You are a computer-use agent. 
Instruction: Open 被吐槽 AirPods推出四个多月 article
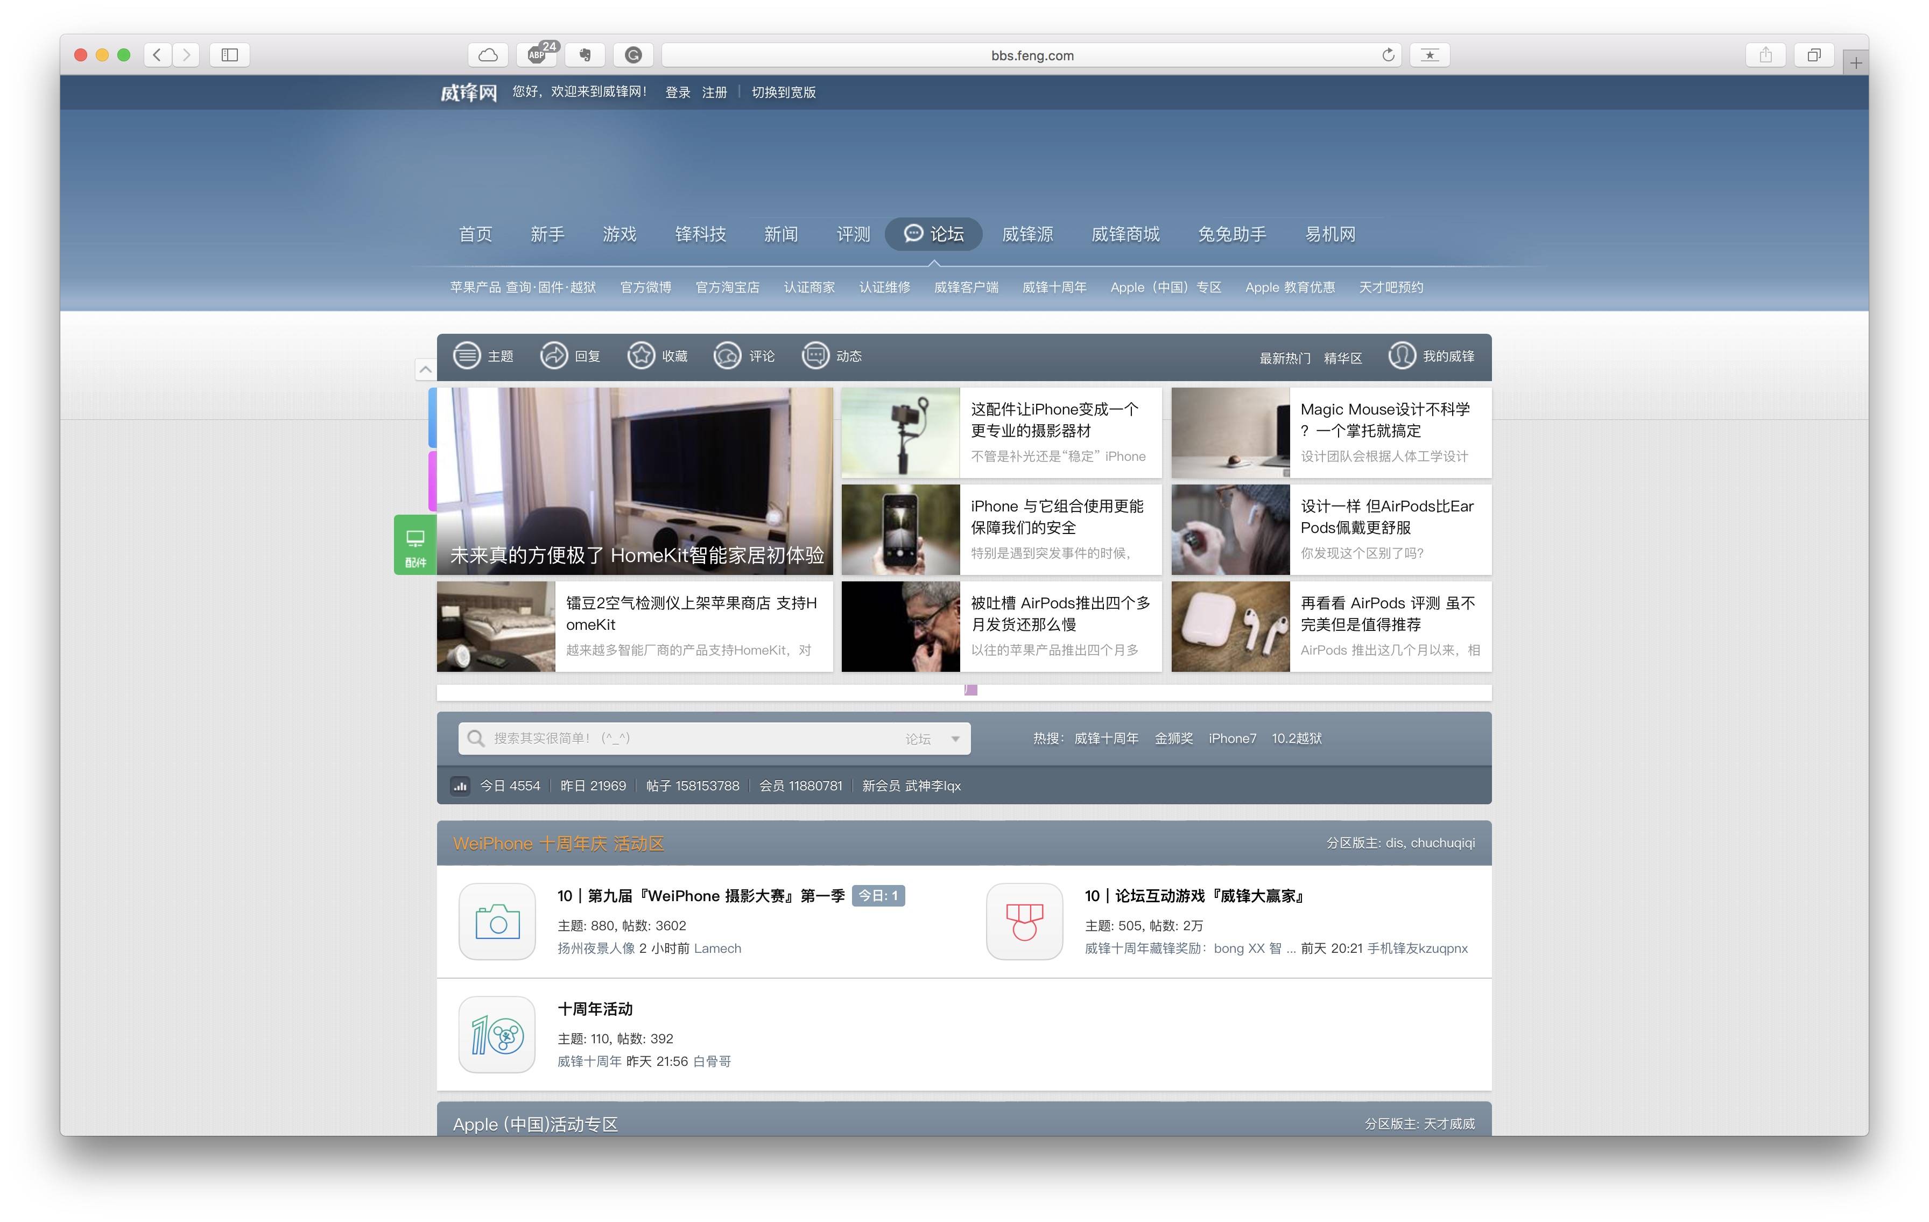(x=1060, y=614)
